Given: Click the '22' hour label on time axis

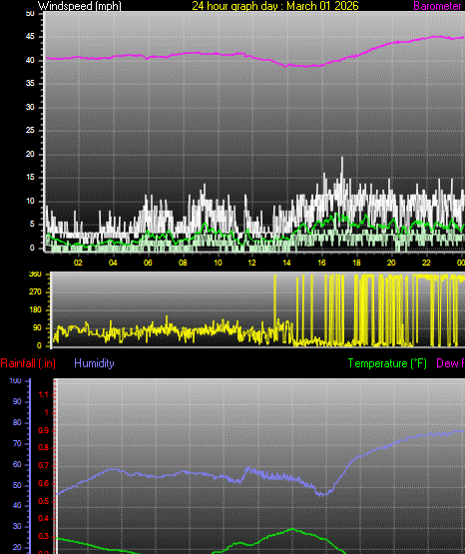Looking at the screenshot, I should [x=426, y=263].
